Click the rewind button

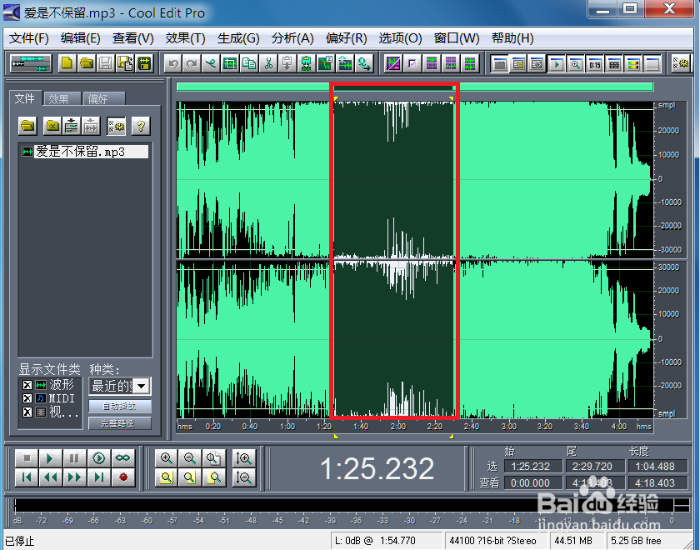click(x=51, y=477)
